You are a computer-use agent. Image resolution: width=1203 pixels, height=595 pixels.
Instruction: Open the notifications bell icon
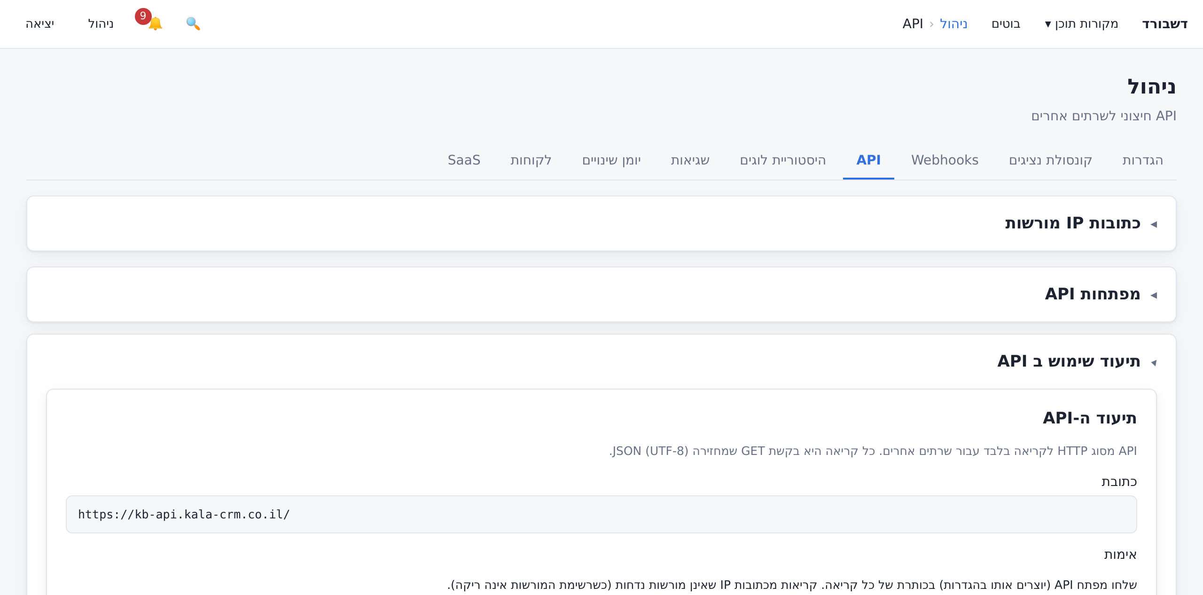tap(155, 23)
